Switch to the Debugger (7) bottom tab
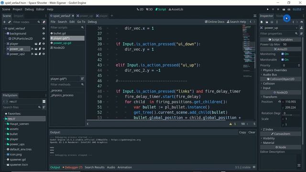 coord(73,167)
